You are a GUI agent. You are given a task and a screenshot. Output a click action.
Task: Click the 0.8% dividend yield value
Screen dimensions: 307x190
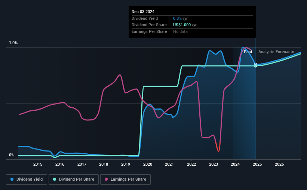pyautogui.click(x=177, y=18)
